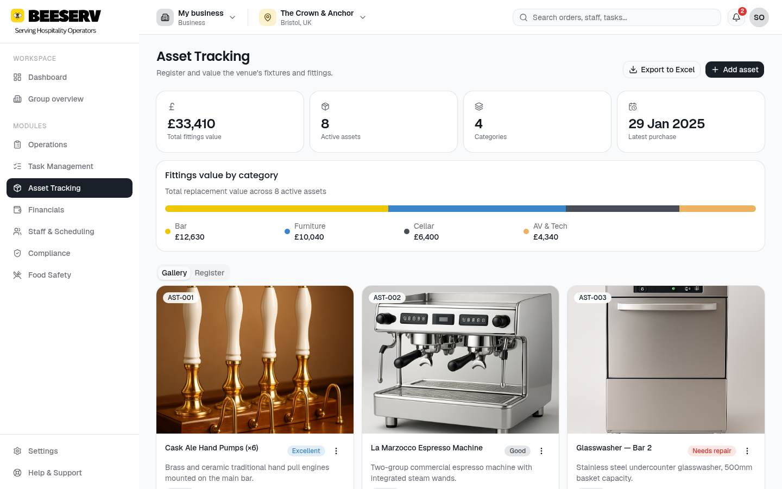Open the Operations module
The image size is (782, 489).
70,145
